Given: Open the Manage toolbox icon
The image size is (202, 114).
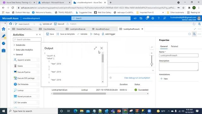Looking at the screenshot, I should point(3,50).
